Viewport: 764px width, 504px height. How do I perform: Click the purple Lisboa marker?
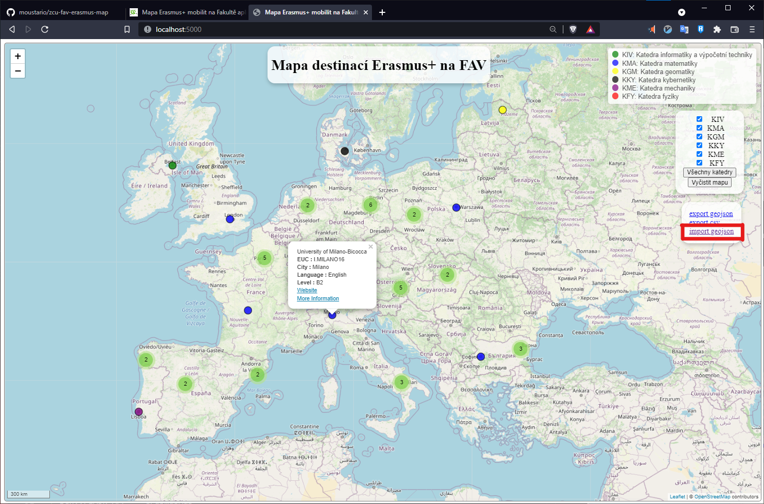[138, 412]
